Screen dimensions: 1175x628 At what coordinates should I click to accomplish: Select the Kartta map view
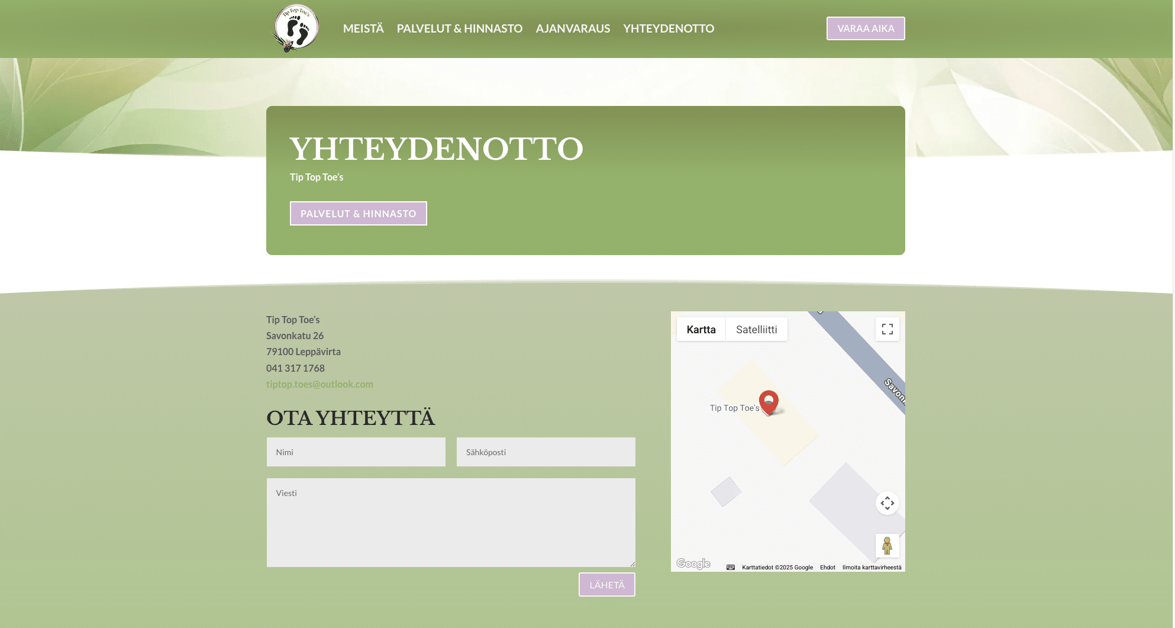[x=701, y=330]
